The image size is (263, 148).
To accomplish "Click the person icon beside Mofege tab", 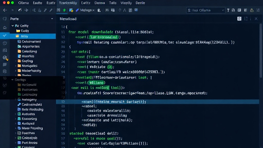I will [x=99, y=10].
